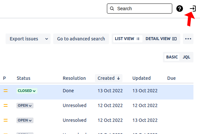Viewport: 200px width, 134px height.
Task: Click the search magnifier icon
Action: 112,9
